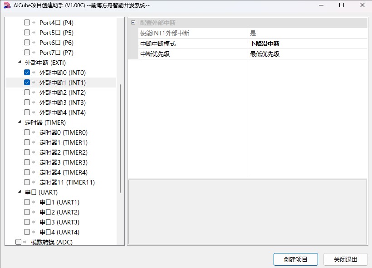Maximize the AiCube window

(x=342, y=5)
